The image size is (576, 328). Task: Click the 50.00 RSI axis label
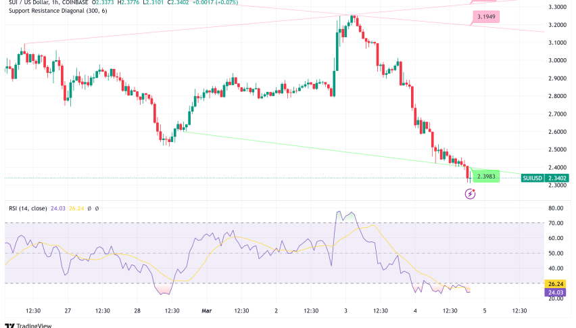[x=556, y=253]
